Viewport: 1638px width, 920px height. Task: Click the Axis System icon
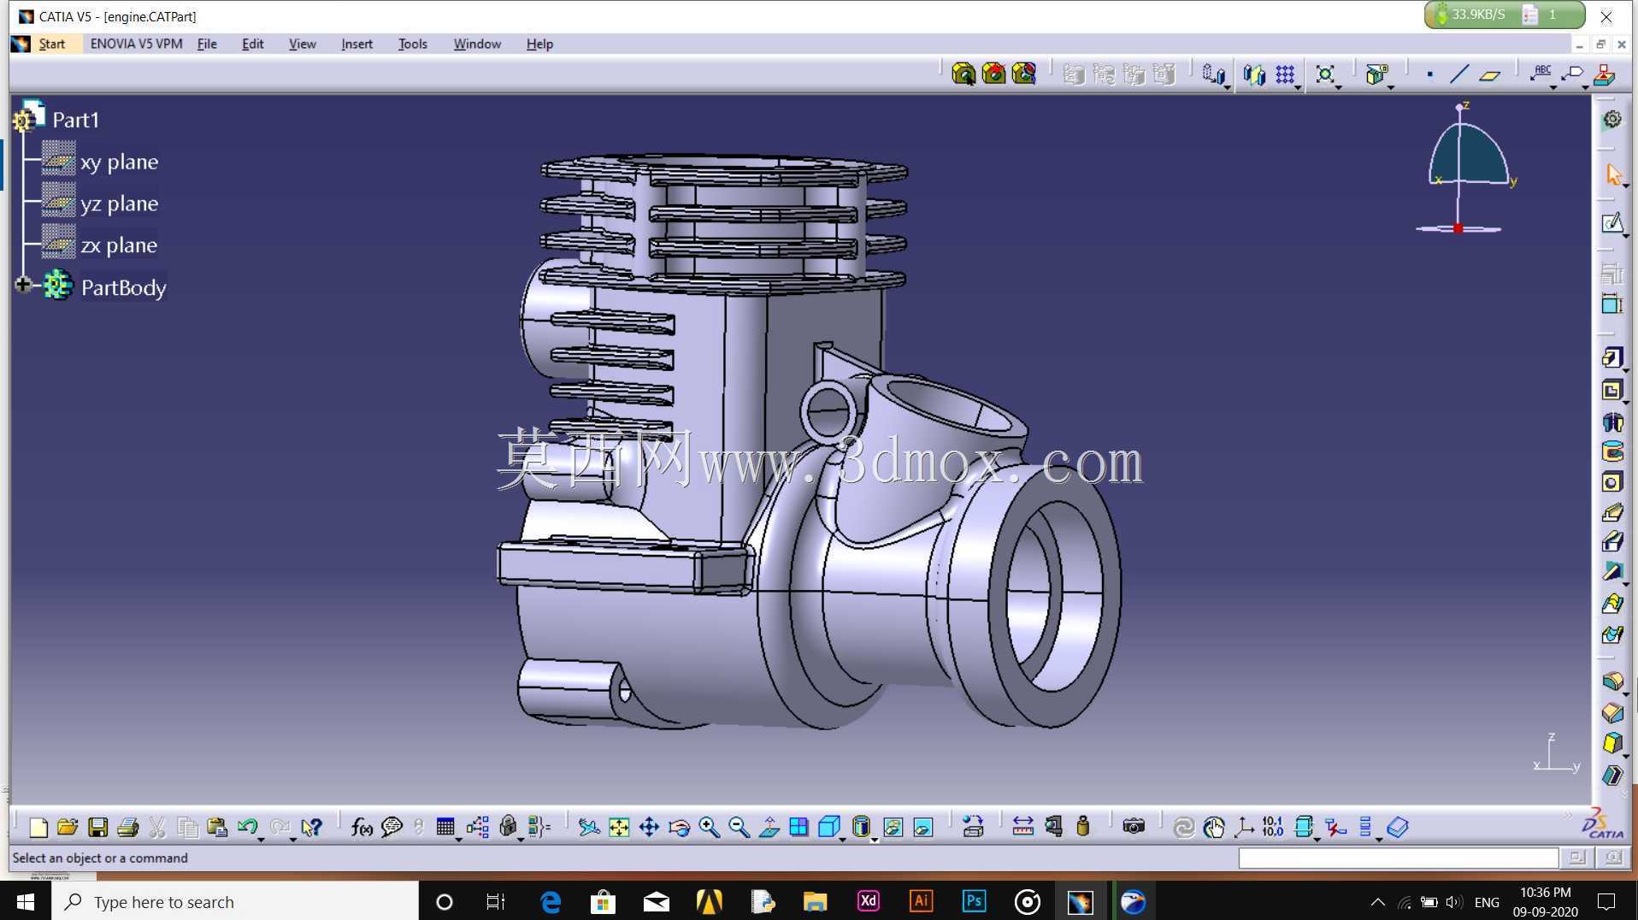click(x=1244, y=827)
